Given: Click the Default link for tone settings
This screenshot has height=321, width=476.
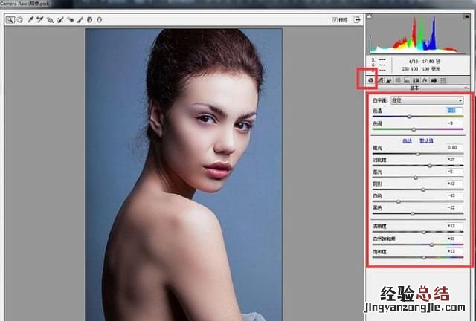Looking at the screenshot, I should point(426,140).
